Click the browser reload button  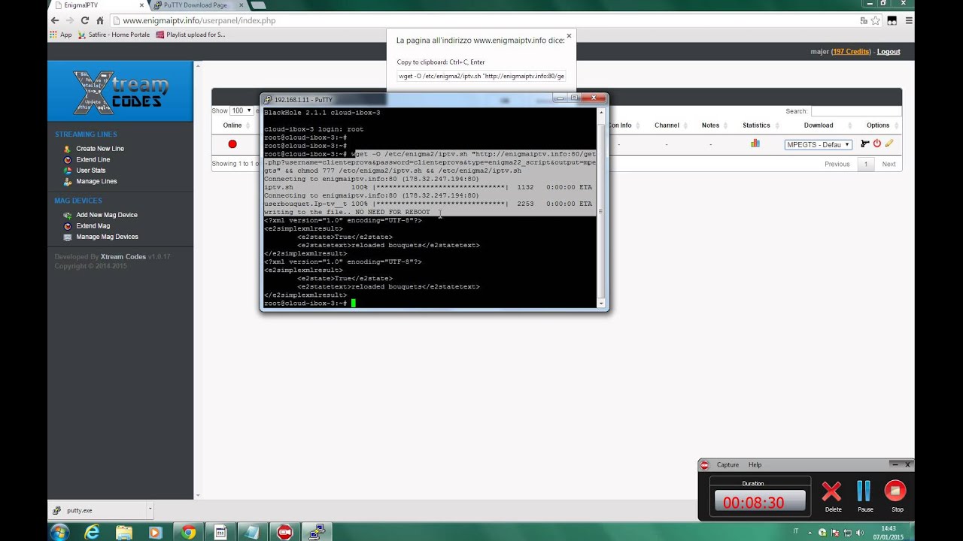point(84,20)
